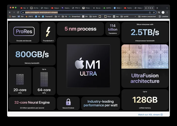177x126 pixels.
Task: Open the media control playlist icon
Action: tap(159, 12)
